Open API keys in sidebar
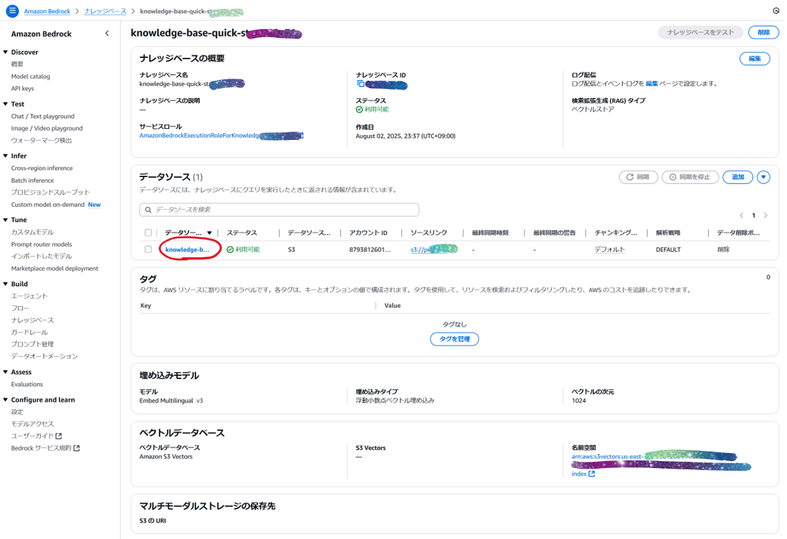This screenshot has width=787, height=539. 23,89
